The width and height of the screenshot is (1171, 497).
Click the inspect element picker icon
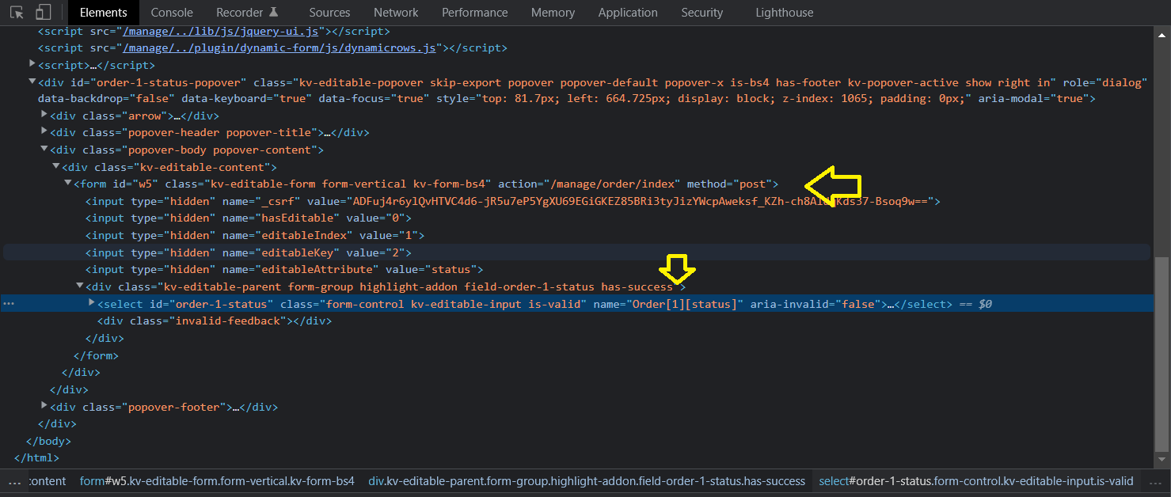pos(17,13)
